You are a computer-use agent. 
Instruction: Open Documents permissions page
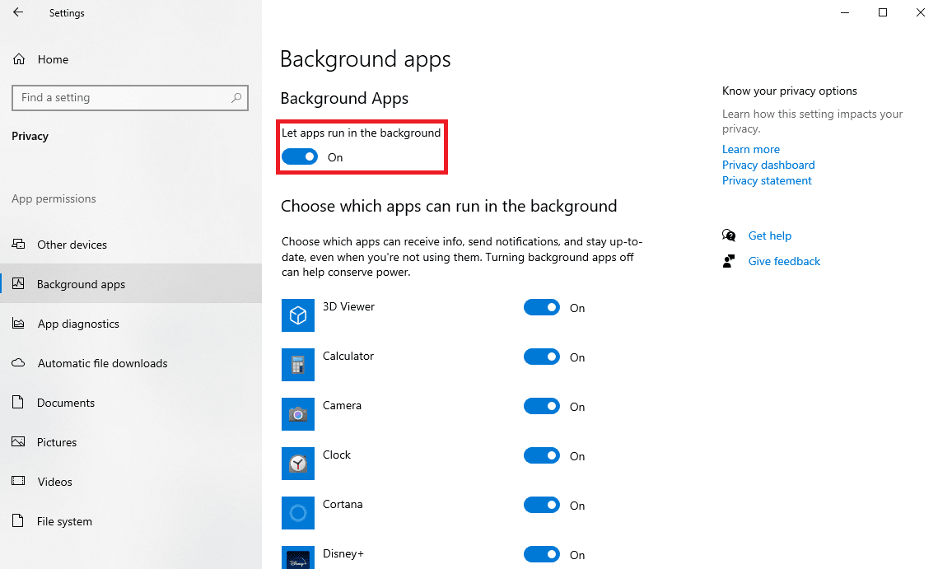point(130,402)
